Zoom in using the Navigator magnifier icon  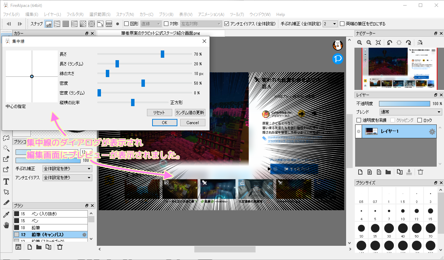360,42
